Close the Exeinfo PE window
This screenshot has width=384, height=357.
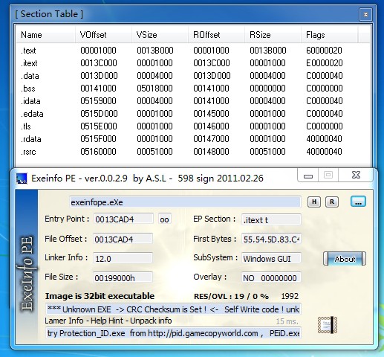click(x=356, y=176)
